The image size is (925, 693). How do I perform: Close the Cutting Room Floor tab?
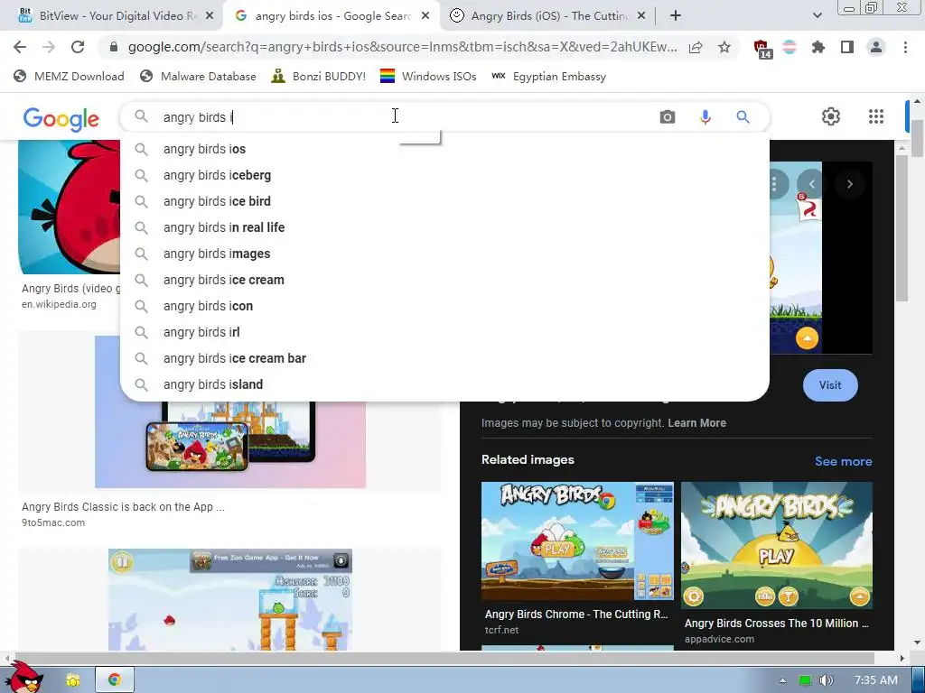click(x=641, y=16)
